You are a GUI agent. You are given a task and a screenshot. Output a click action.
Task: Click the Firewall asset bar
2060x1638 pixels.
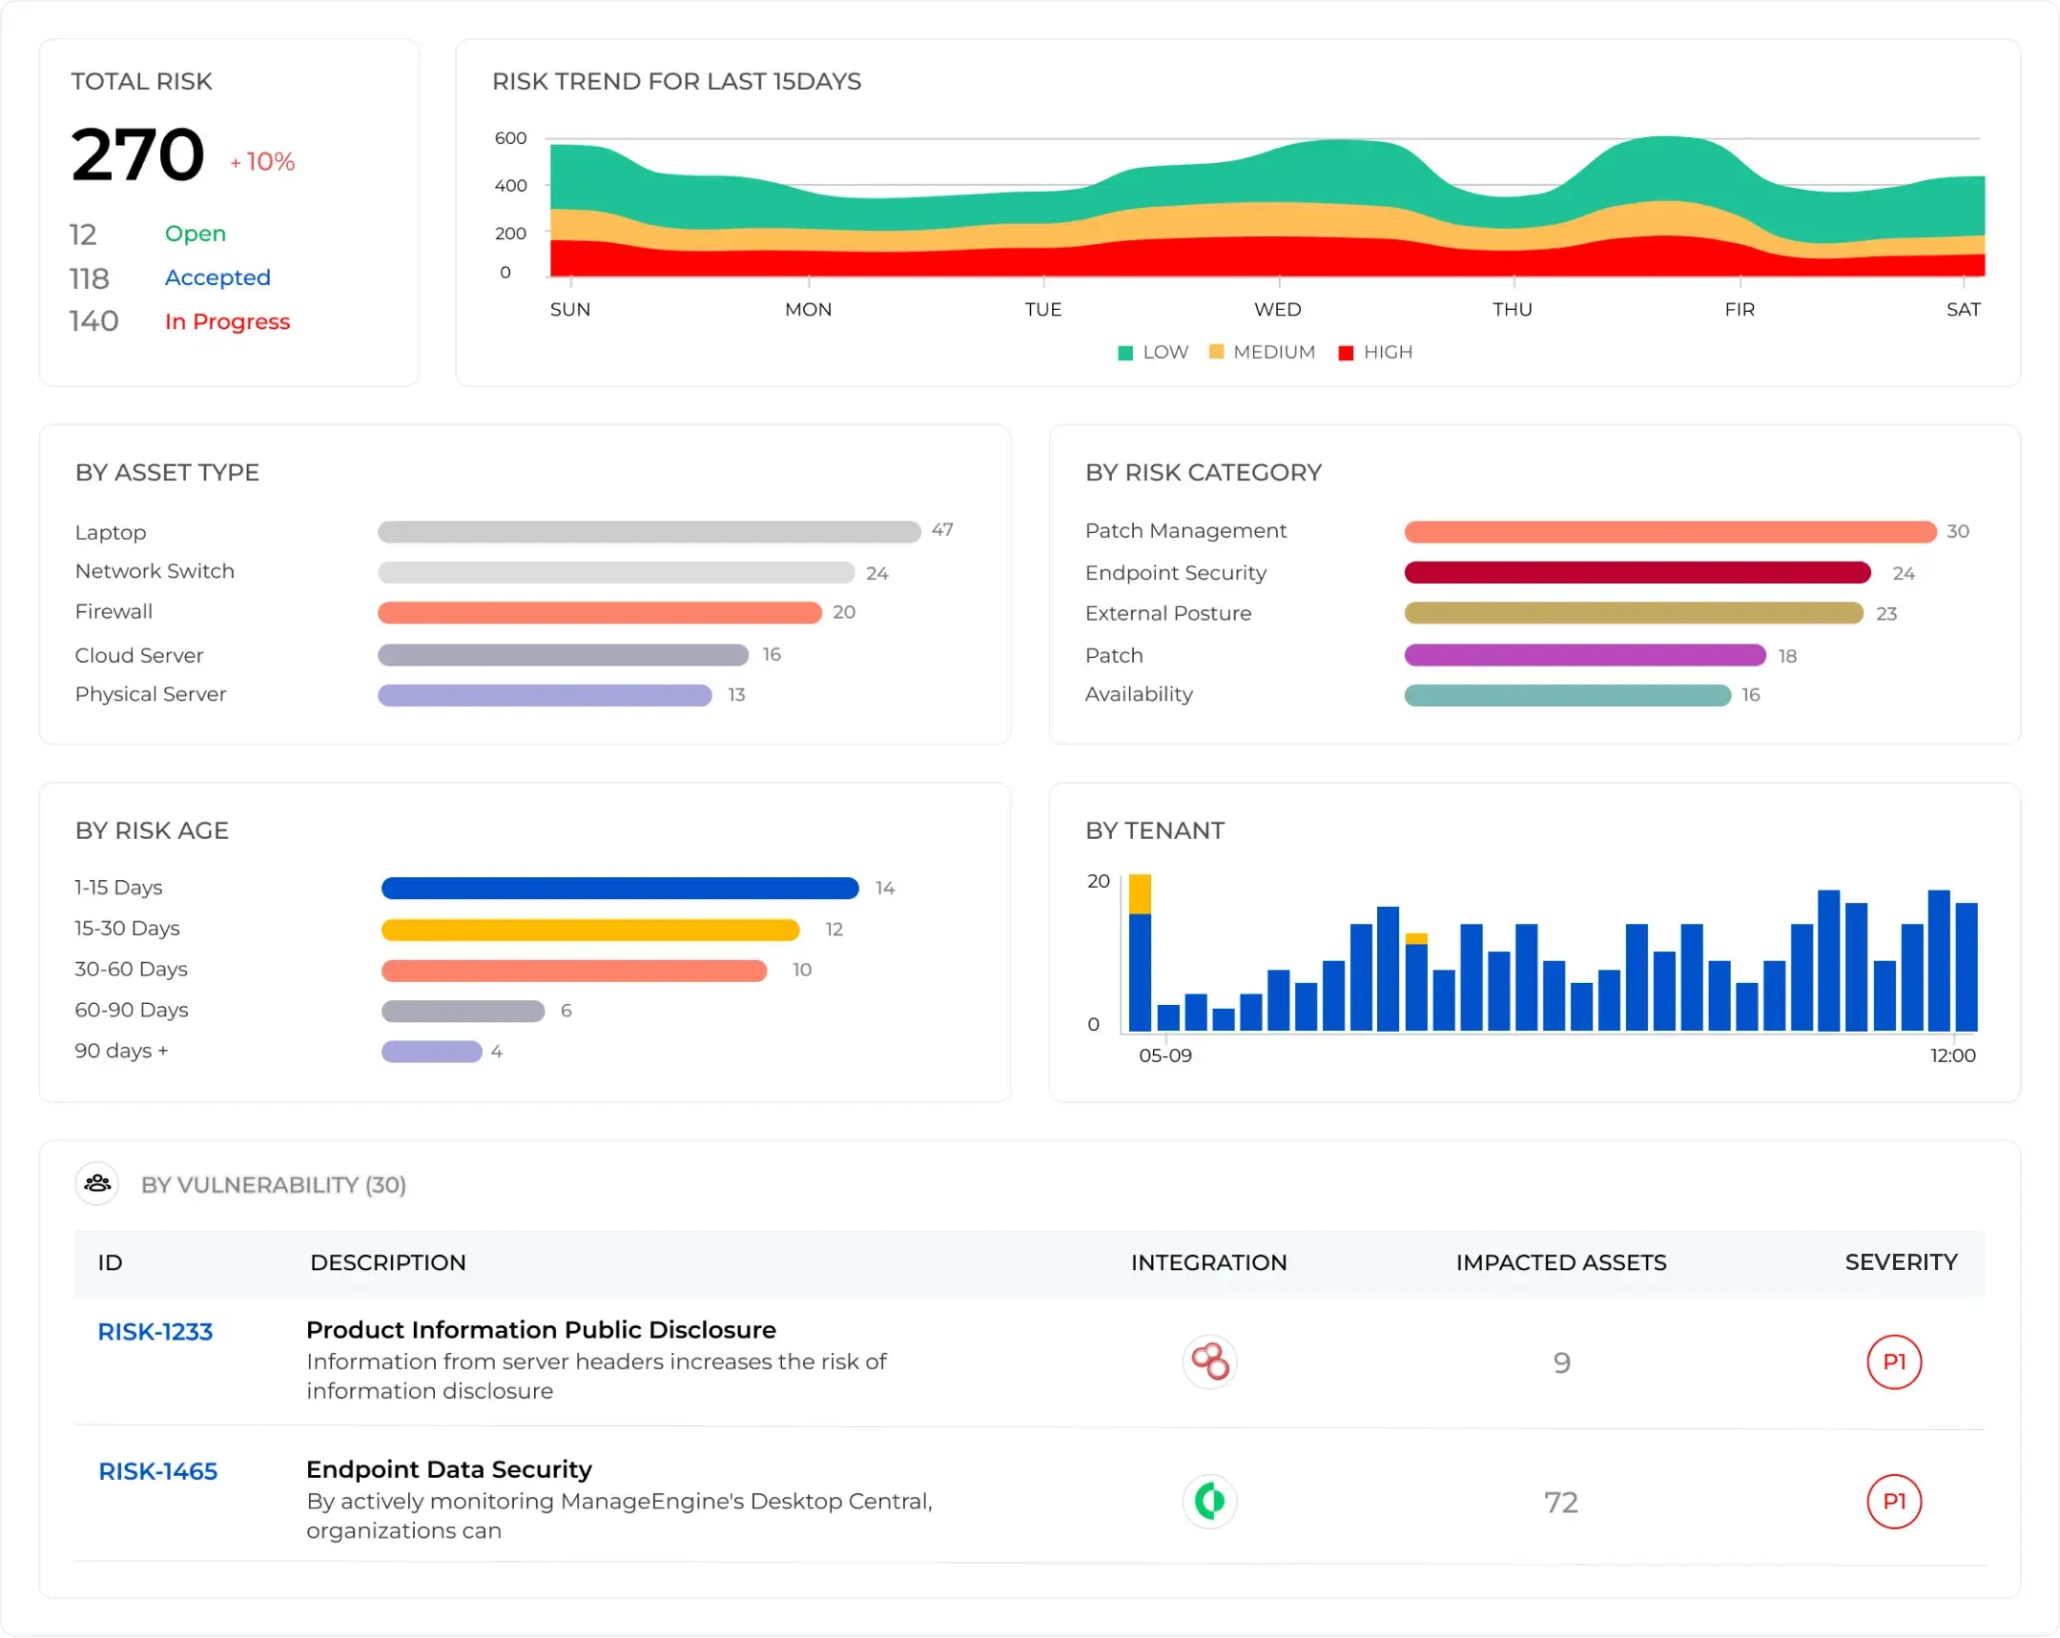[599, 612]
